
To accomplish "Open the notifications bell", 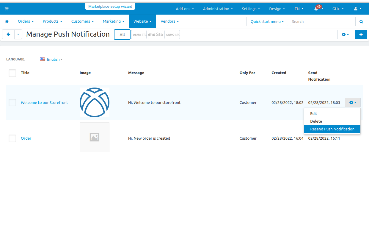I will click(316, 9).
